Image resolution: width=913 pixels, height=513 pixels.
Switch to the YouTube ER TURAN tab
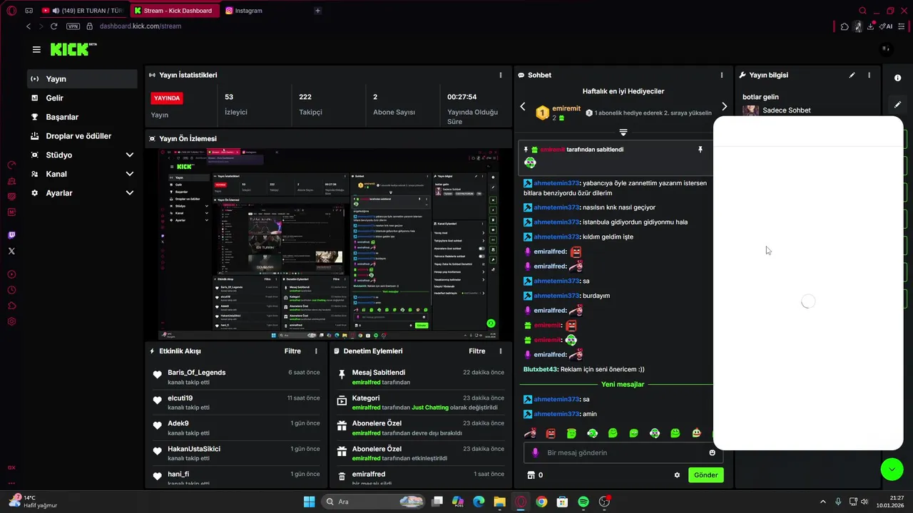pos(83,11)
